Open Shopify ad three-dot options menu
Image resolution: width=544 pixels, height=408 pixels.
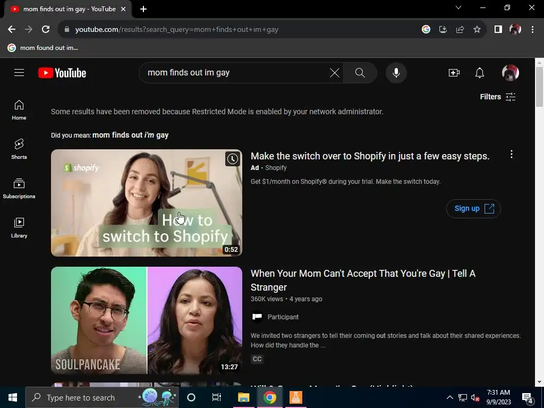click(512, 155)
